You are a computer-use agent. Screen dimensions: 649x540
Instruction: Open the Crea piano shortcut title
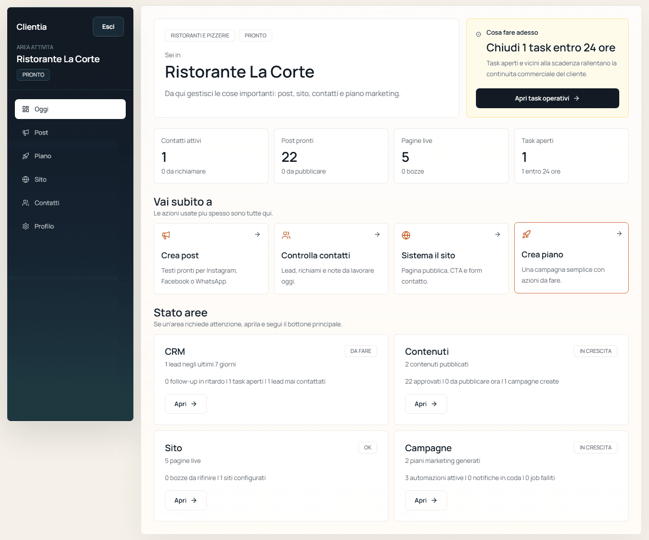point(542,255)
